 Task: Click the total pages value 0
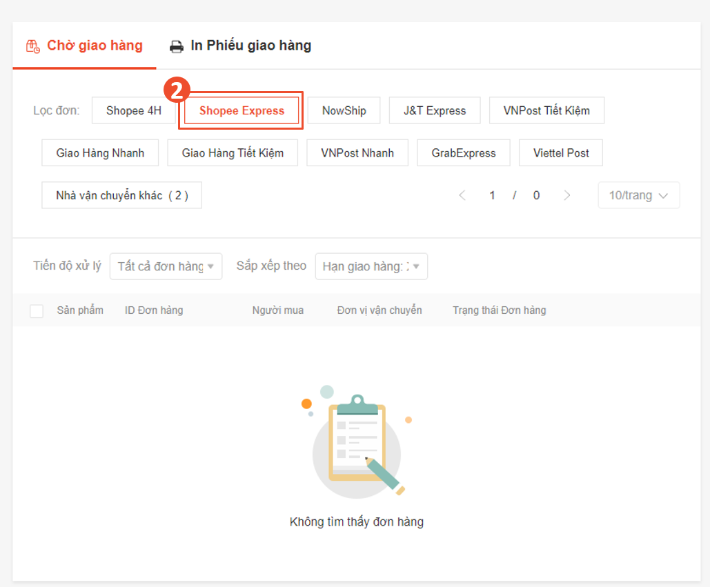[536, 195]
